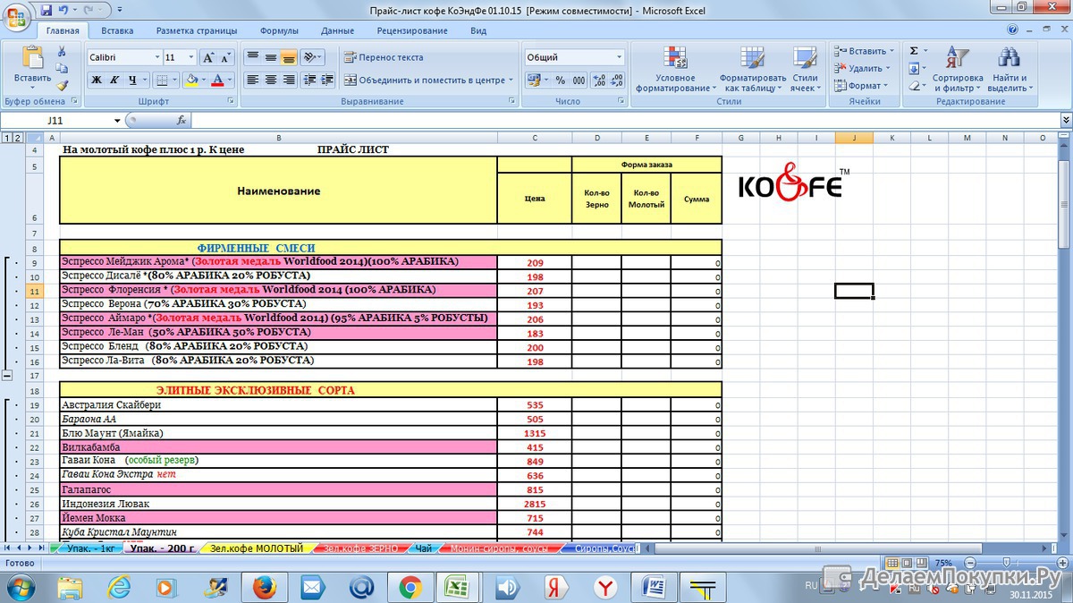Apply red font color A
This screenshot has height=603, width=1073.
click(217, 80)
